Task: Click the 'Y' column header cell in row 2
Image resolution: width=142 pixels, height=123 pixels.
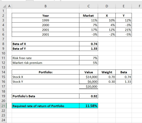Action: tap(124, 15)
